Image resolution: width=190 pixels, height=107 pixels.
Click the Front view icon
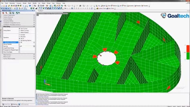(108, 6)
